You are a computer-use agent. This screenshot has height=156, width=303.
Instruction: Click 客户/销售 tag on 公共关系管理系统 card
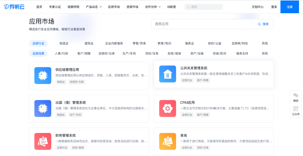203,80
